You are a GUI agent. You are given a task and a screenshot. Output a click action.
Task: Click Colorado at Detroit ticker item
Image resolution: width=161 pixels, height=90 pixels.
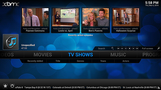point(68,87)
